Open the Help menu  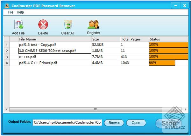pyautogui.click(x=20, y=12)
